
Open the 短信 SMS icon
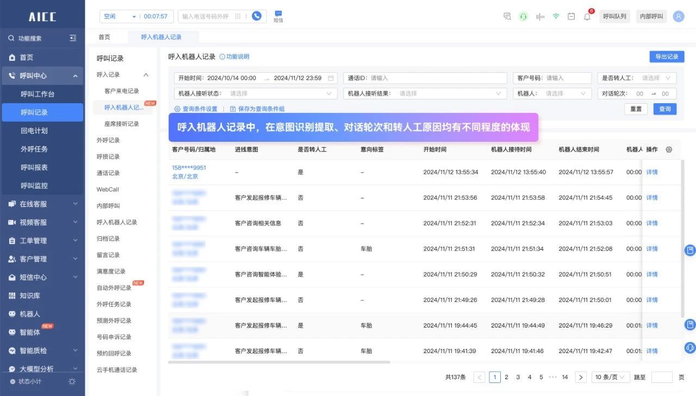click(278, 16)
